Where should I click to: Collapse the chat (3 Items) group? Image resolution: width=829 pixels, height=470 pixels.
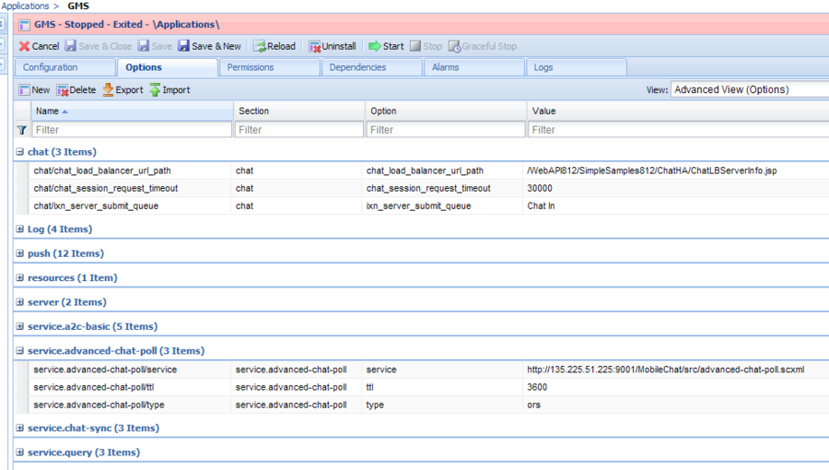pos(20,152)
